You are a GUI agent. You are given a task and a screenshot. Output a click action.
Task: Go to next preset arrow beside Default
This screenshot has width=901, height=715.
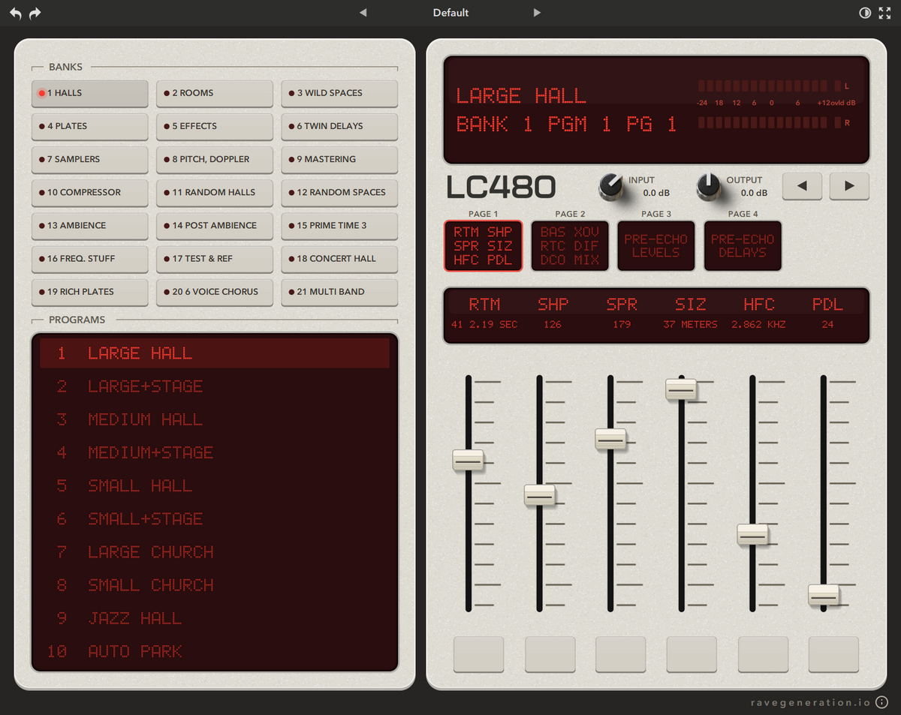(x=537, y=13)
